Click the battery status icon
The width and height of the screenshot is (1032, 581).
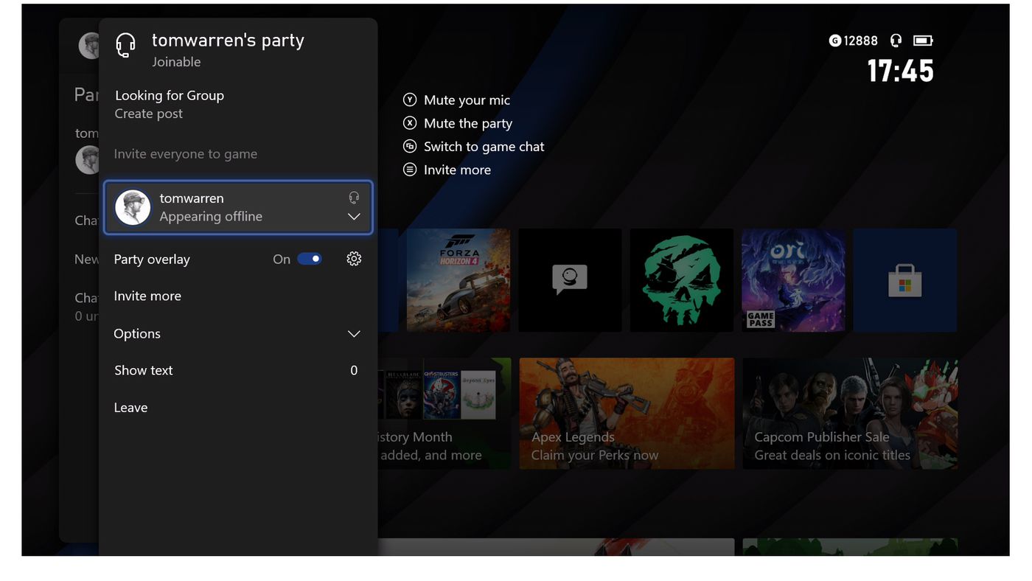(x=923, y=41)
